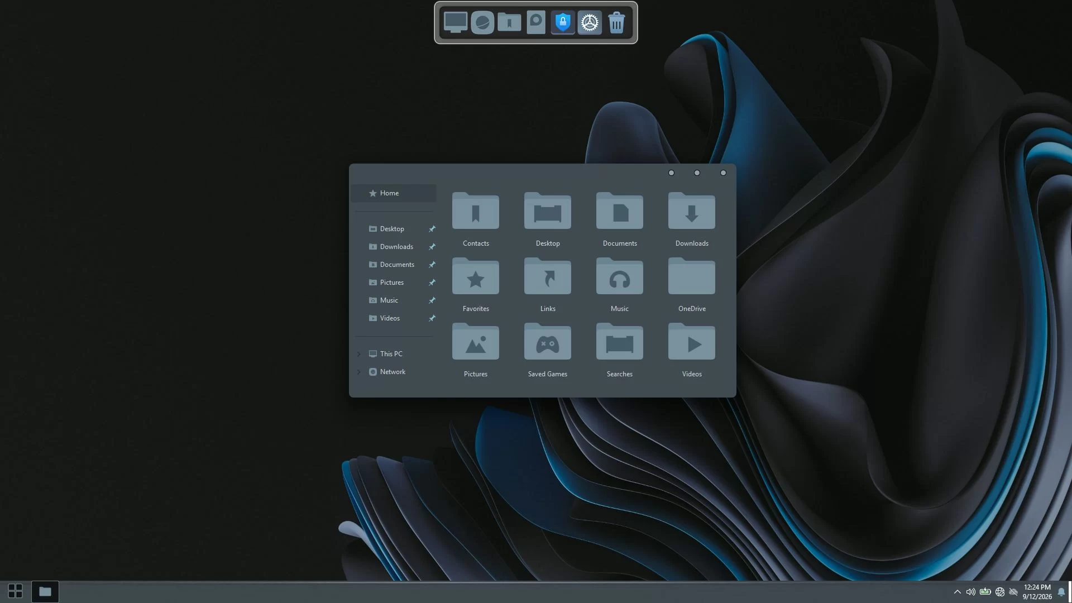Toggle the pin next to Music
The image size is (1072, 603).
[432, 300]
